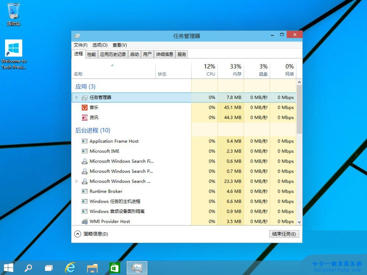Click the Task Manager icon in the title bar

77,36
